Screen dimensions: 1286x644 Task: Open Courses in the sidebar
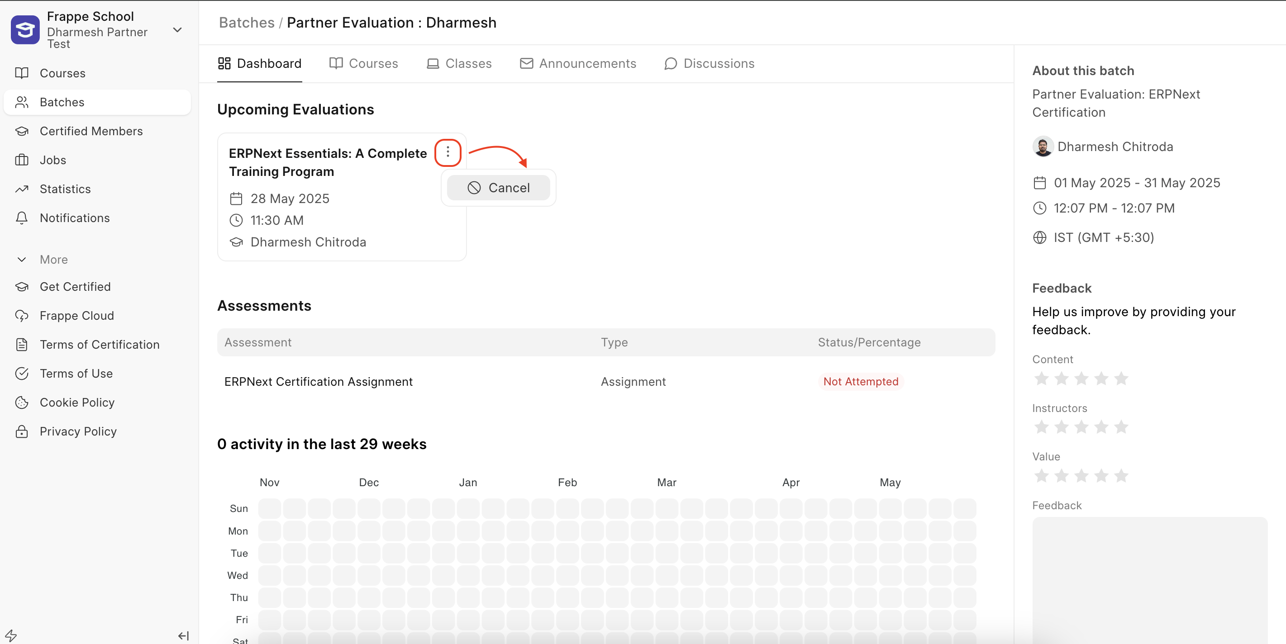[97, 73]
